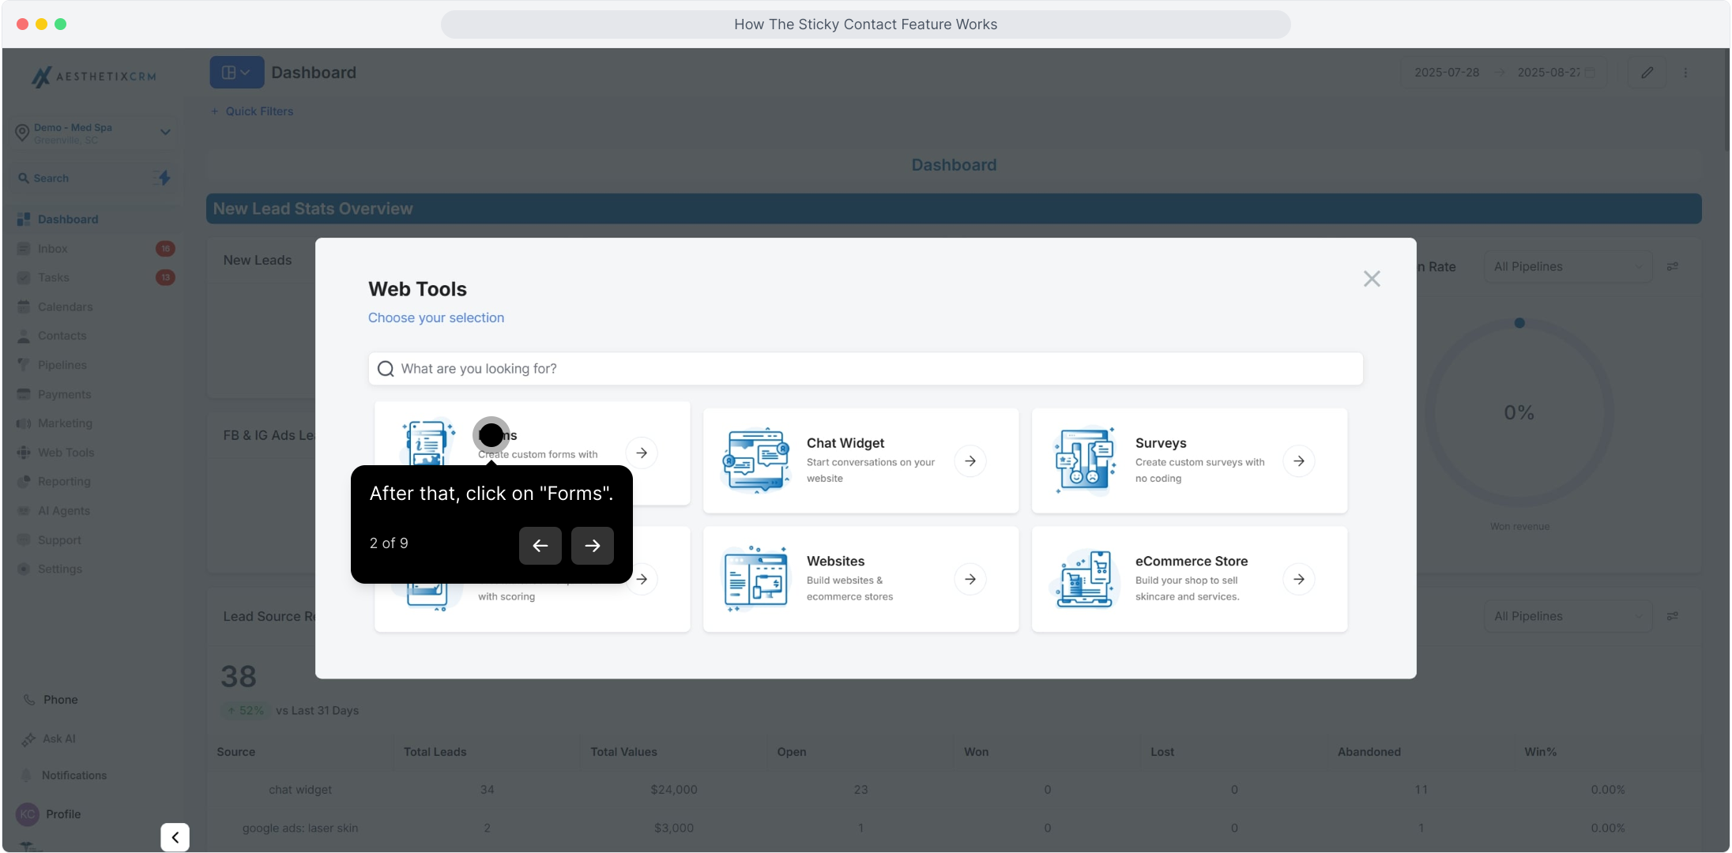Open the eCommerce Store arrow button

click(1299, 580)
